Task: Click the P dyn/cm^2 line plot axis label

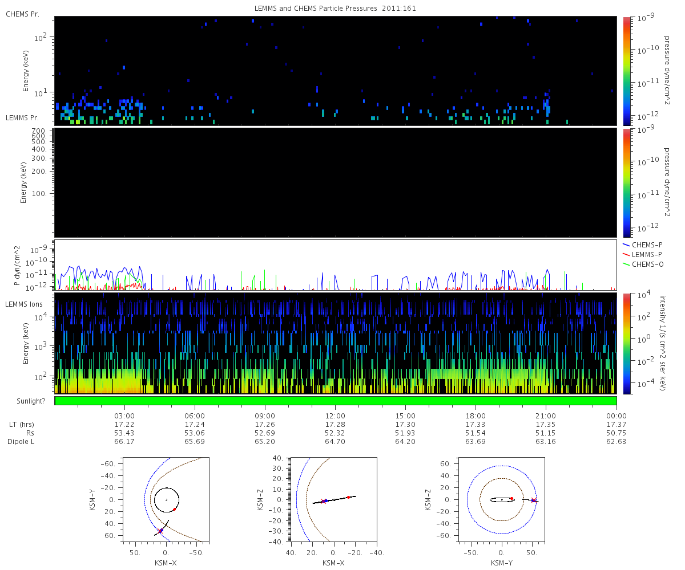Action: click(x=17, y=265)
